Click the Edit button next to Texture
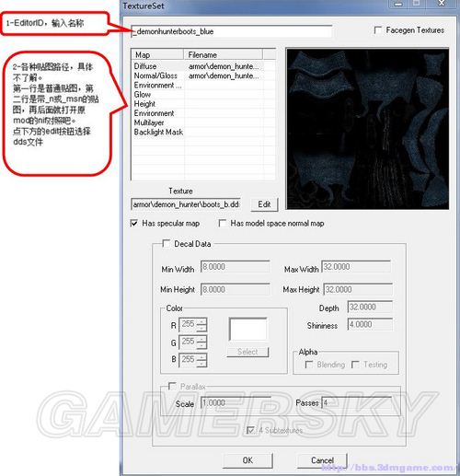Image resolution: width=460 pixels, height=476 pixels. click(264, 204)
